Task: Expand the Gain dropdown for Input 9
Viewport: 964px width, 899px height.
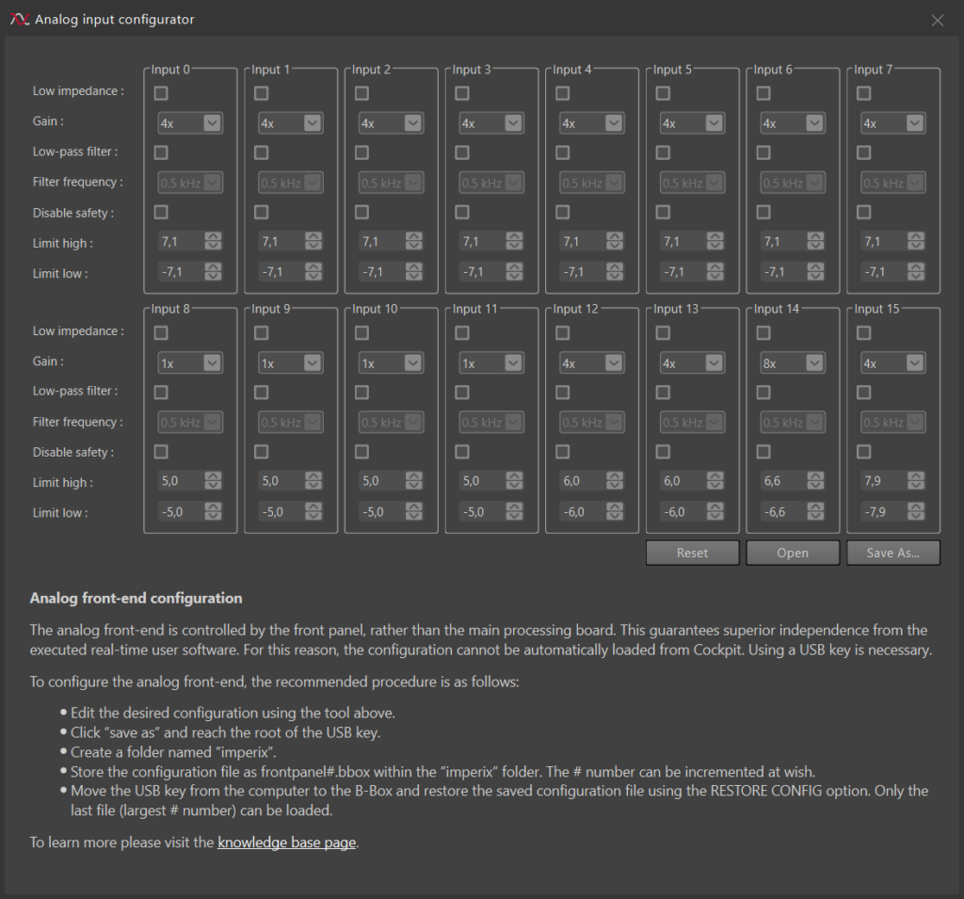Action: (290, 363)
